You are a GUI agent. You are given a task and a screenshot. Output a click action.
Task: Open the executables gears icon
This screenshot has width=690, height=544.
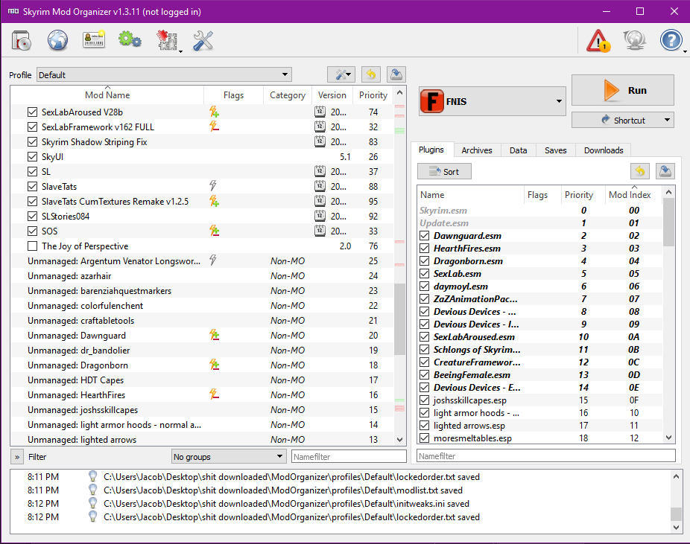(130, 41)
